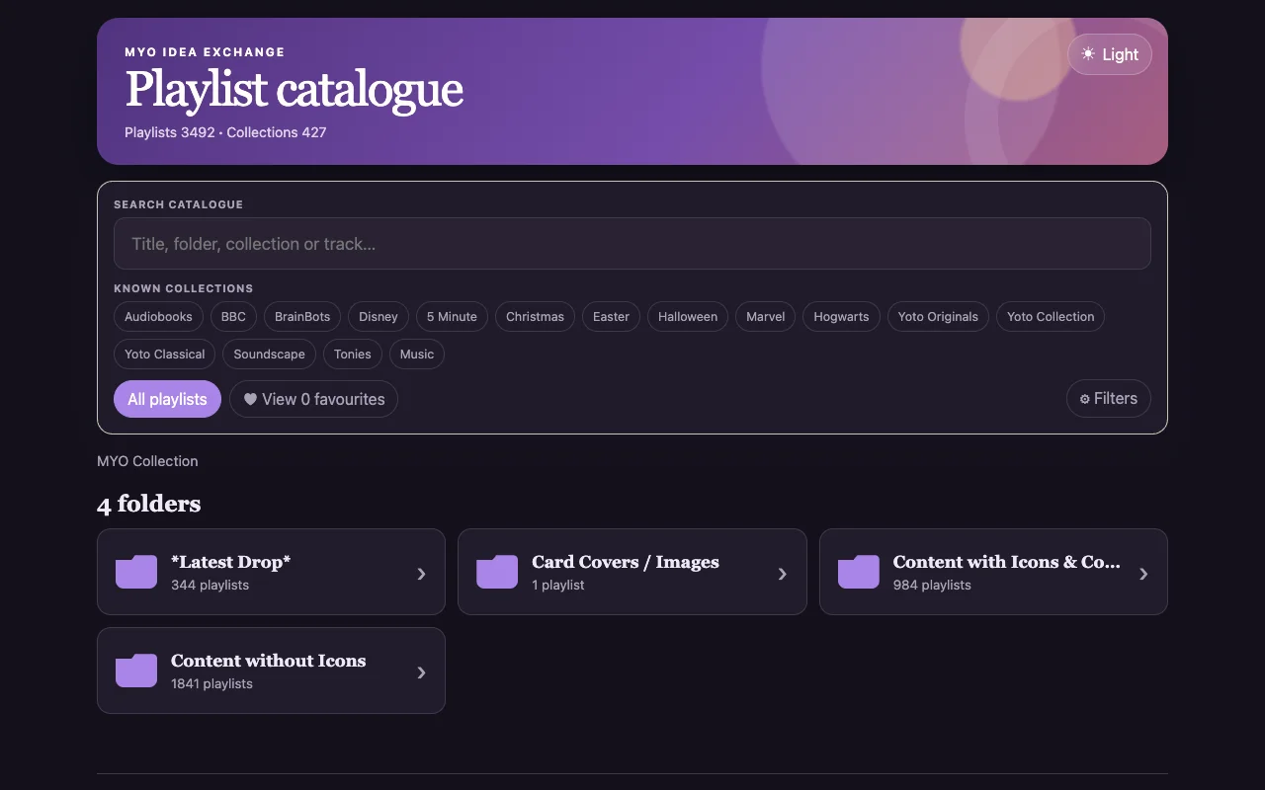Expand the Content without Icons chevron
This screenshot has width=1265, height=790.
click(421, 672)
